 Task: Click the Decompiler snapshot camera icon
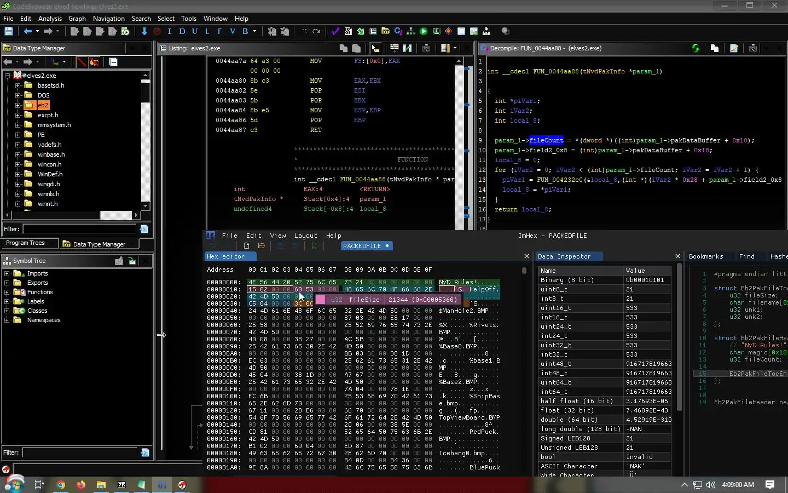tap(752, 48)
